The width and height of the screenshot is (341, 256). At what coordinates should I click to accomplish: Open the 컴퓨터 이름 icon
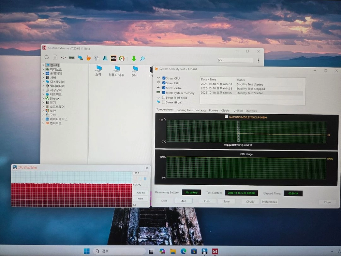116,71
